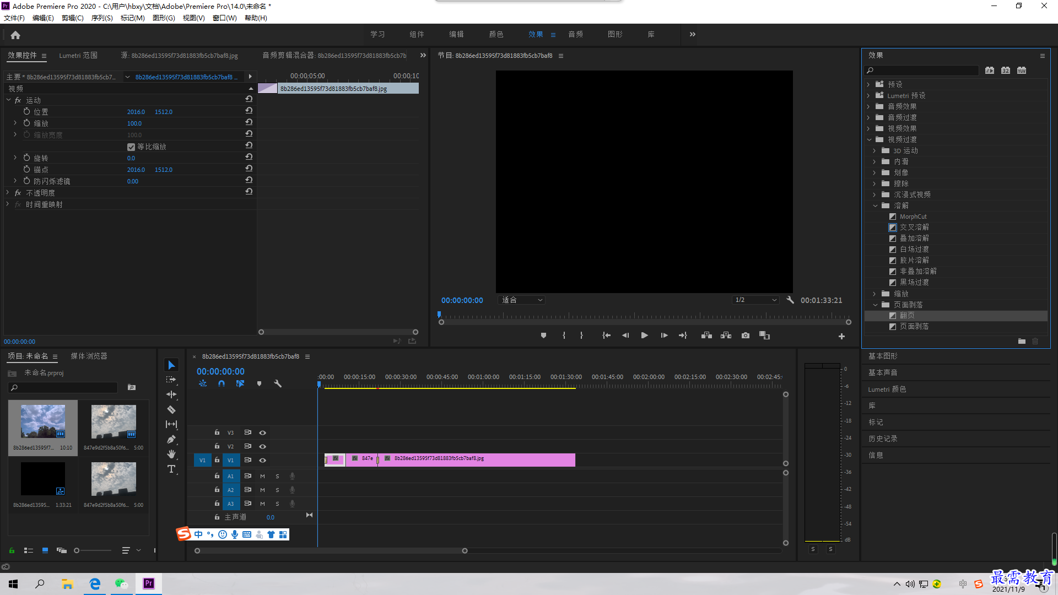1058x595 pixels.
Task: Select the Razor tool
Action: (x=171, y=409)
